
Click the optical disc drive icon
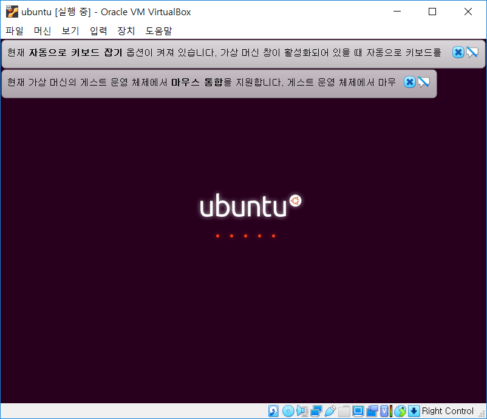(x=288, y=411)
